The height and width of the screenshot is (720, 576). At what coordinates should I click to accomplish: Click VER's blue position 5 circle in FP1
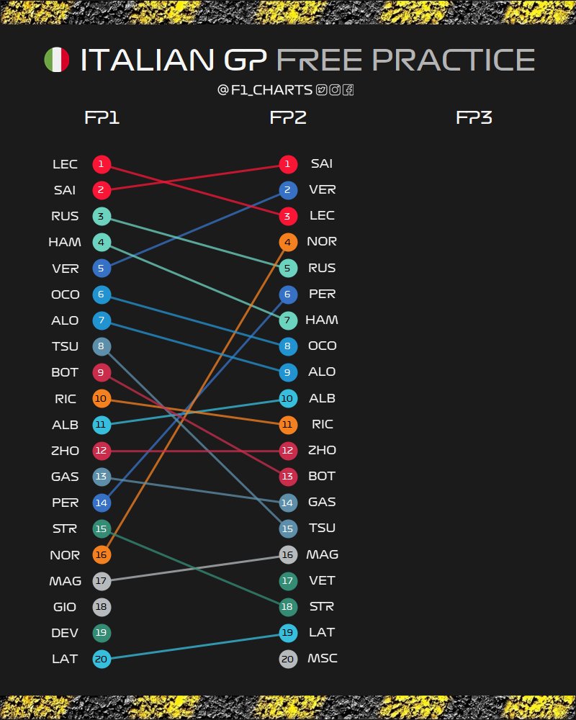pos(102,268)
